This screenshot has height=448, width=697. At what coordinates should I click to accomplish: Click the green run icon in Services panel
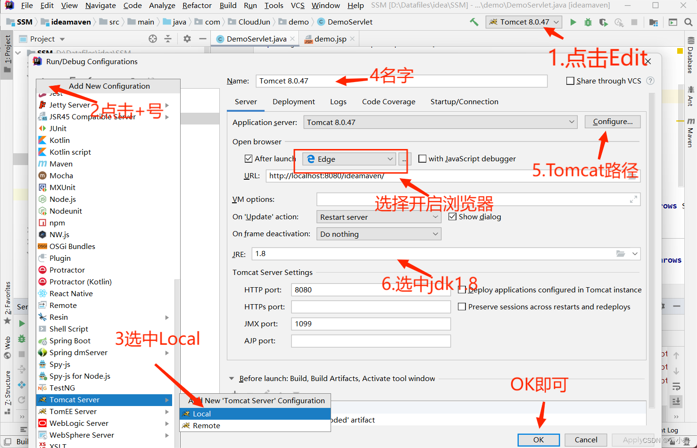tap(22, 324)
